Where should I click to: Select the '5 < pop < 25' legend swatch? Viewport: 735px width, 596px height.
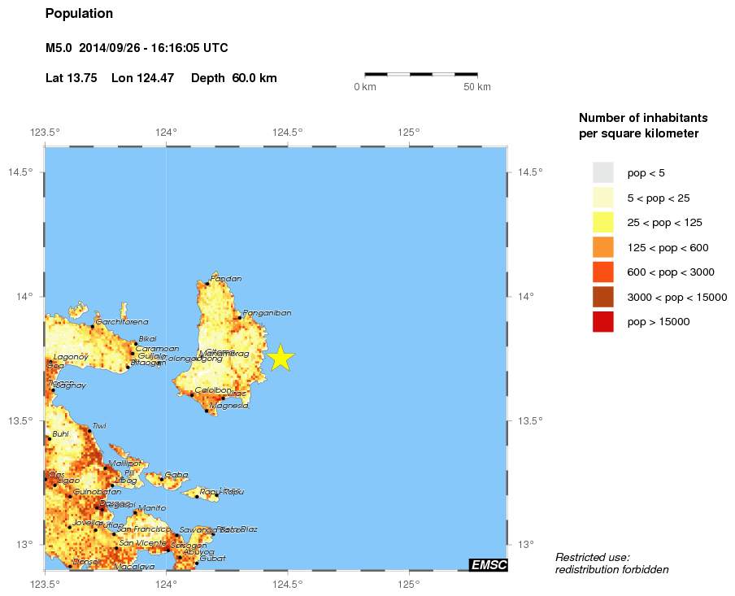[x=602, y=198]
